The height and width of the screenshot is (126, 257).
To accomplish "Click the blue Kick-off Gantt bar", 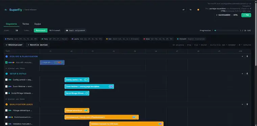I will point(52,63).
